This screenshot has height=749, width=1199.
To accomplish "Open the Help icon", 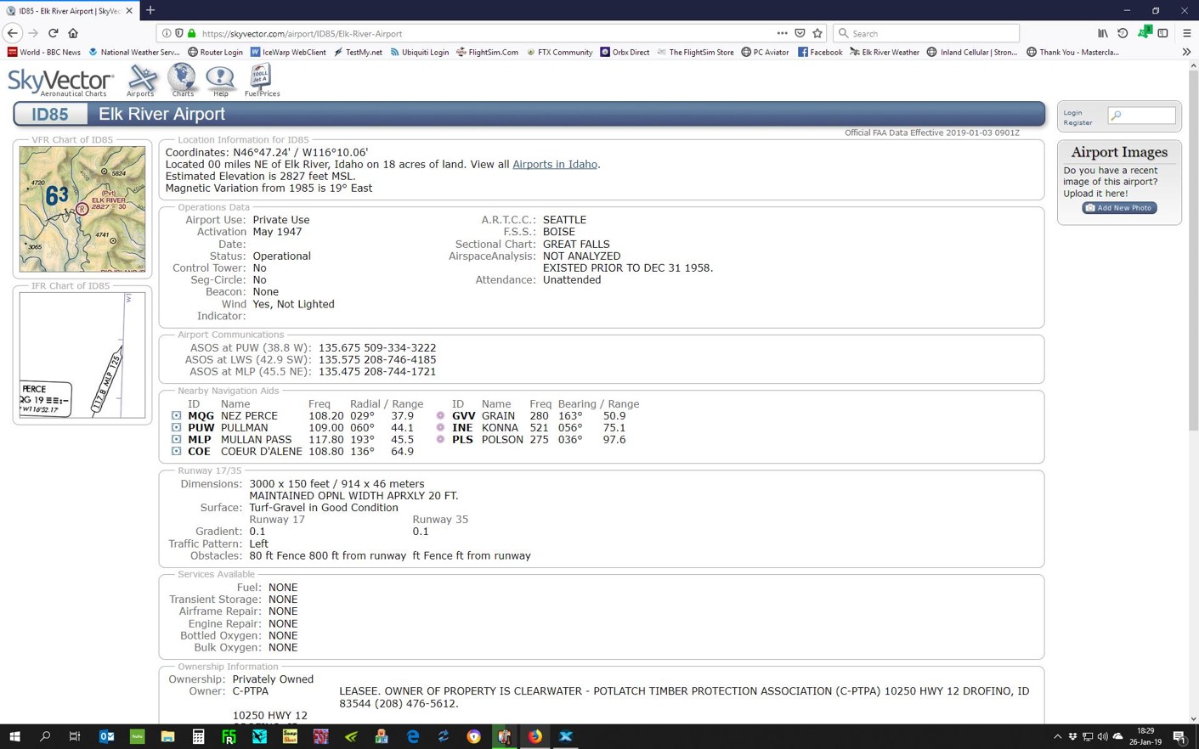I will click(x=220, y=81).
